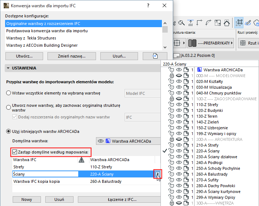The height and width of the screenshot is (206, 259).
Task: Click the corner angle toolbar icon
Action: point(199,23)
